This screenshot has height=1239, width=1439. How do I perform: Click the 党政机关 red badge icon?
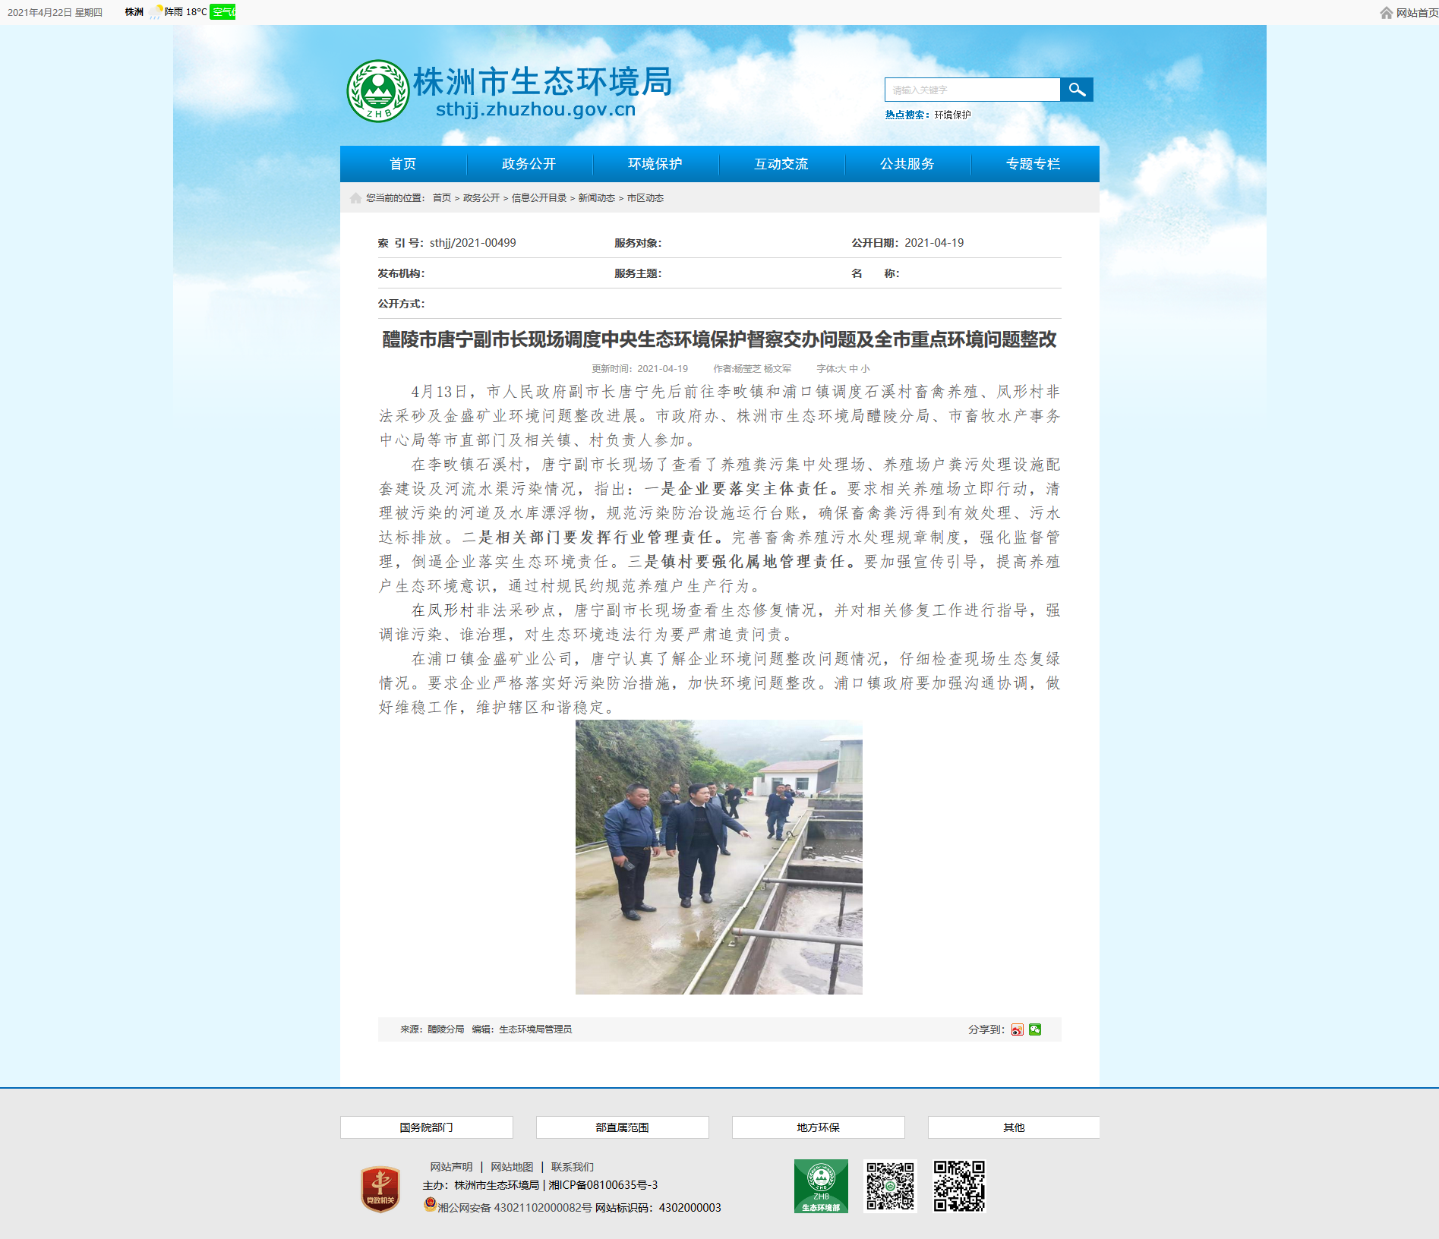380,1189
